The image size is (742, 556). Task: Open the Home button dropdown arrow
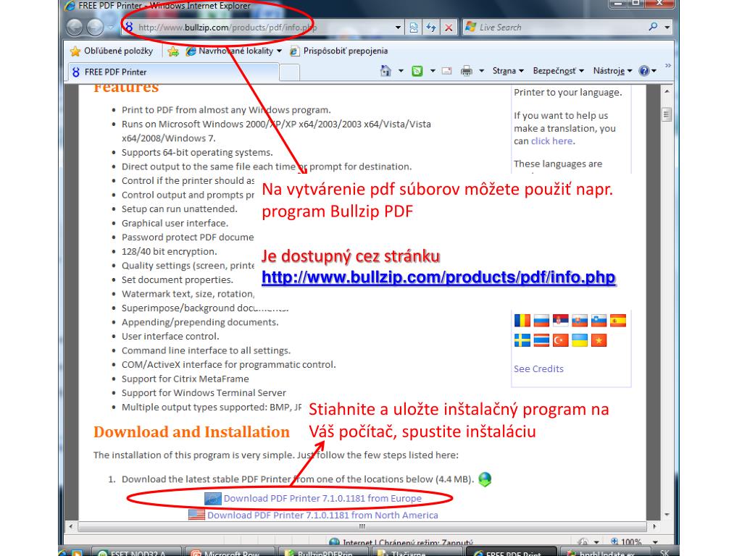(401, 71)
